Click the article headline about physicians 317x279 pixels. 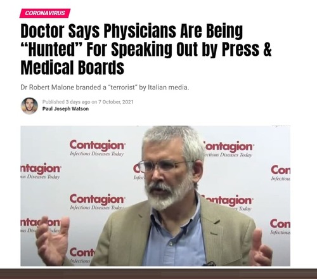coord(146,49)
